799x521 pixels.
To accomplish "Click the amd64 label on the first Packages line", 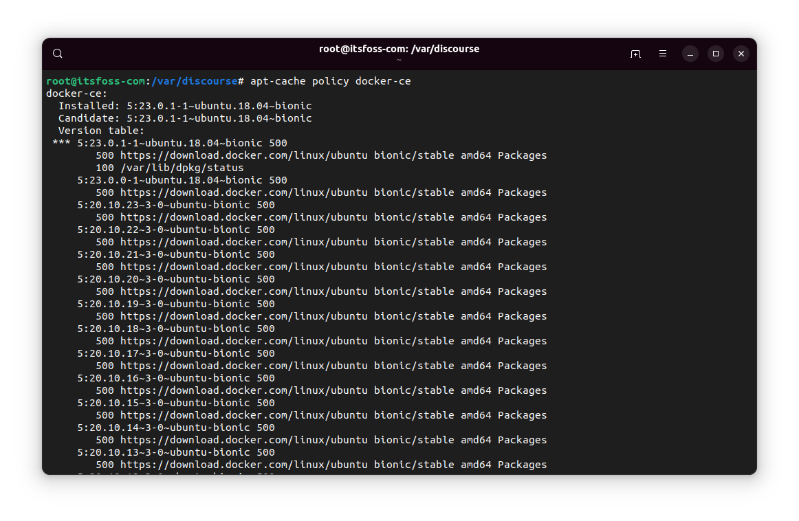I will click(476, 155).
